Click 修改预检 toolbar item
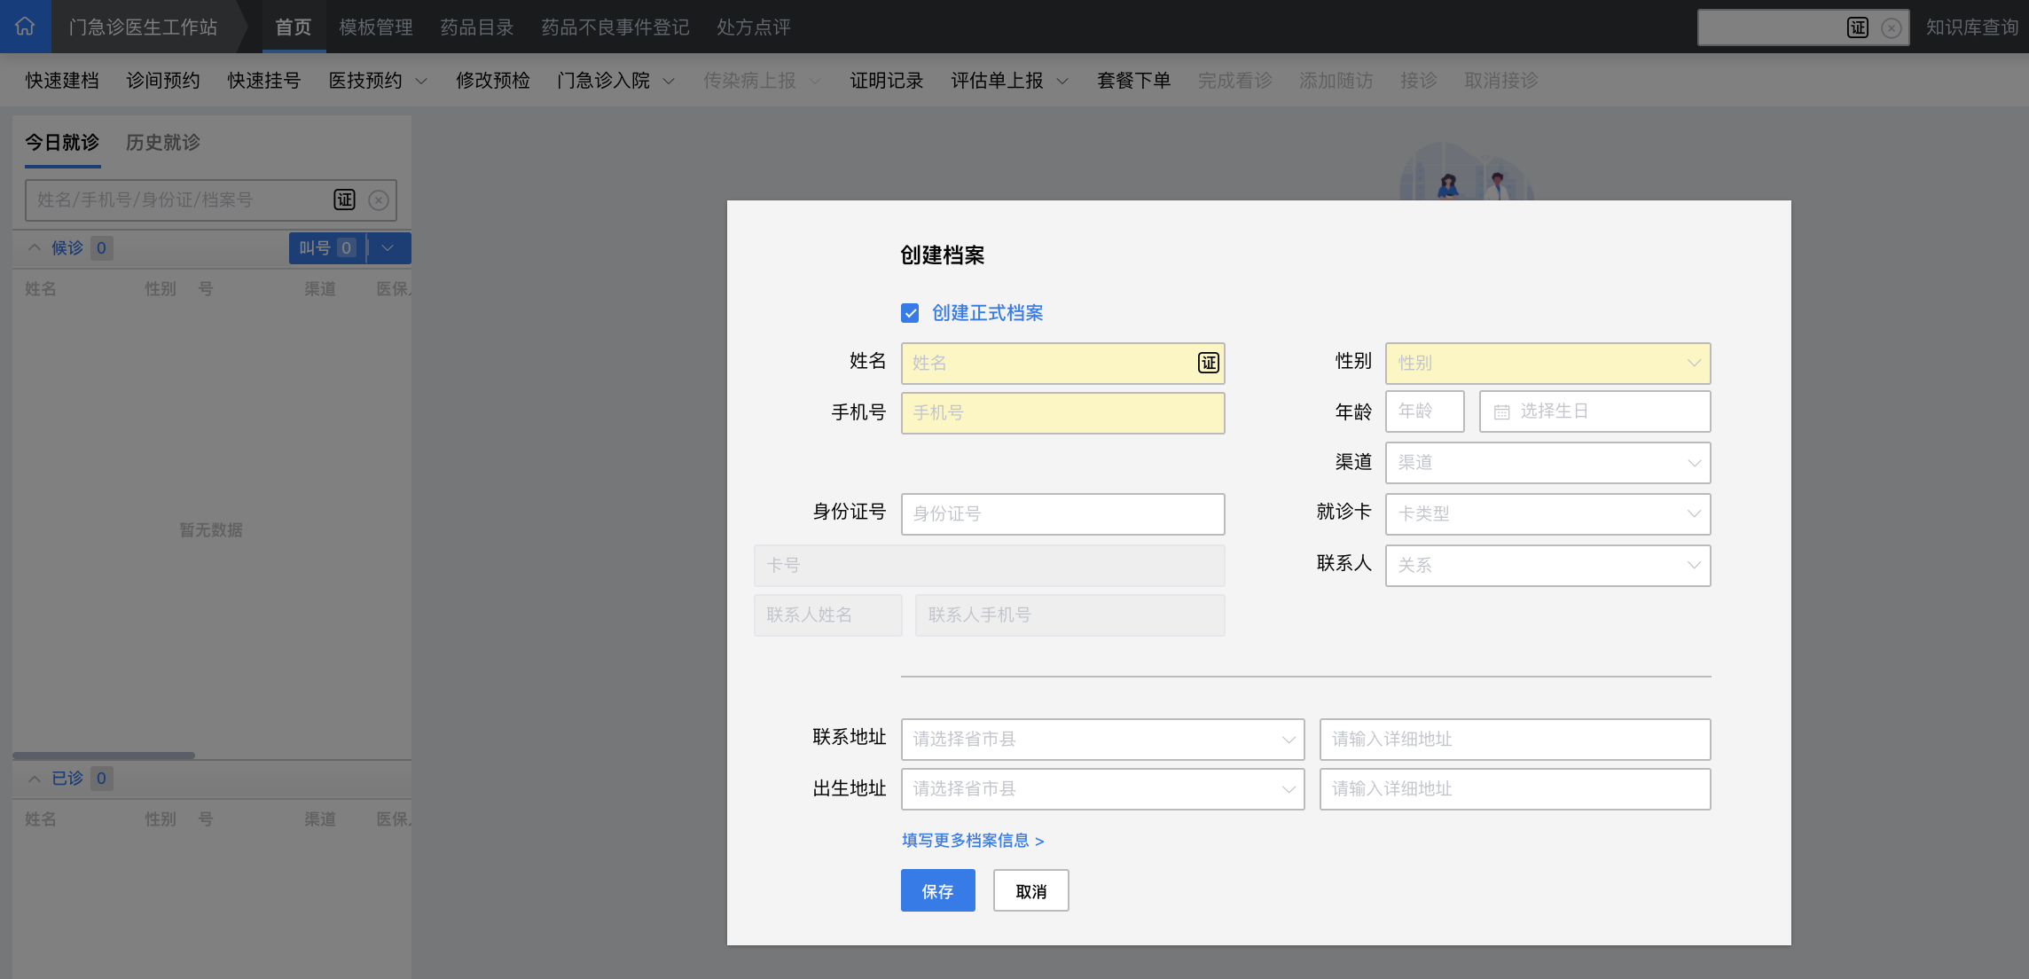Image resolution: width=2029 pixels, height=979 pixels. (493, 81)
